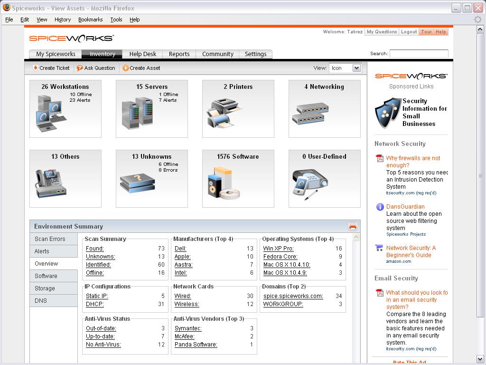Click the cart icon beside Network Security guide
Image resolution: width=486 pixels, height=365 pixels.
pos(379,248)
